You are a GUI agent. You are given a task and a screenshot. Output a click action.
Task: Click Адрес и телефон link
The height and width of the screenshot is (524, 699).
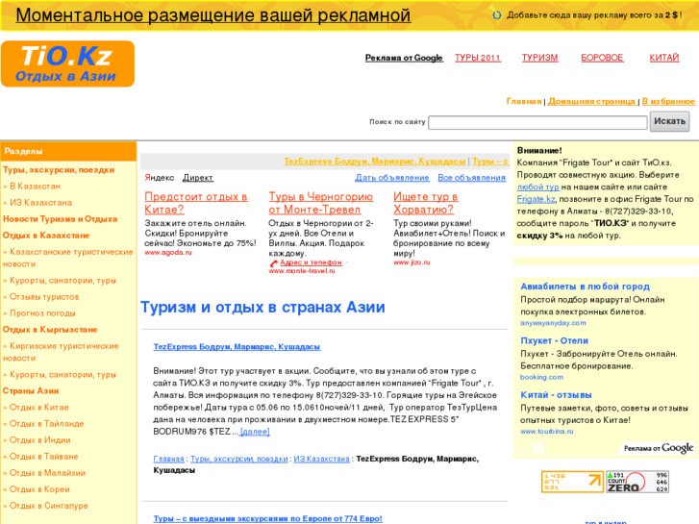(311, 262)
